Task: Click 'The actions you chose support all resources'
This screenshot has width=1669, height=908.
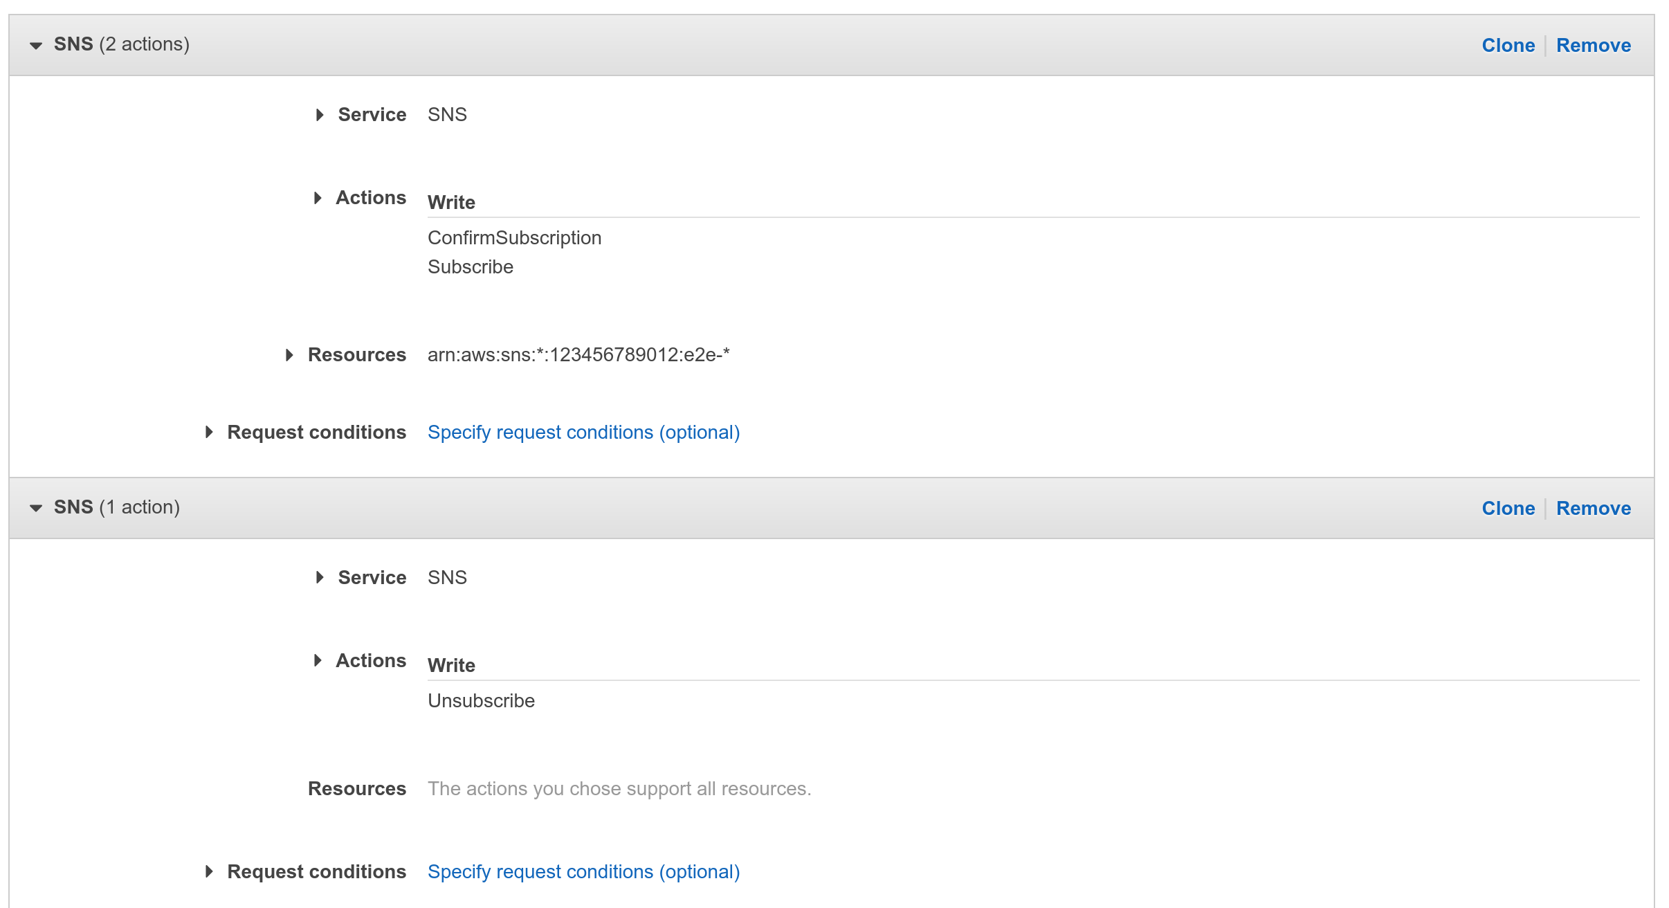Action: click(619, 789)
